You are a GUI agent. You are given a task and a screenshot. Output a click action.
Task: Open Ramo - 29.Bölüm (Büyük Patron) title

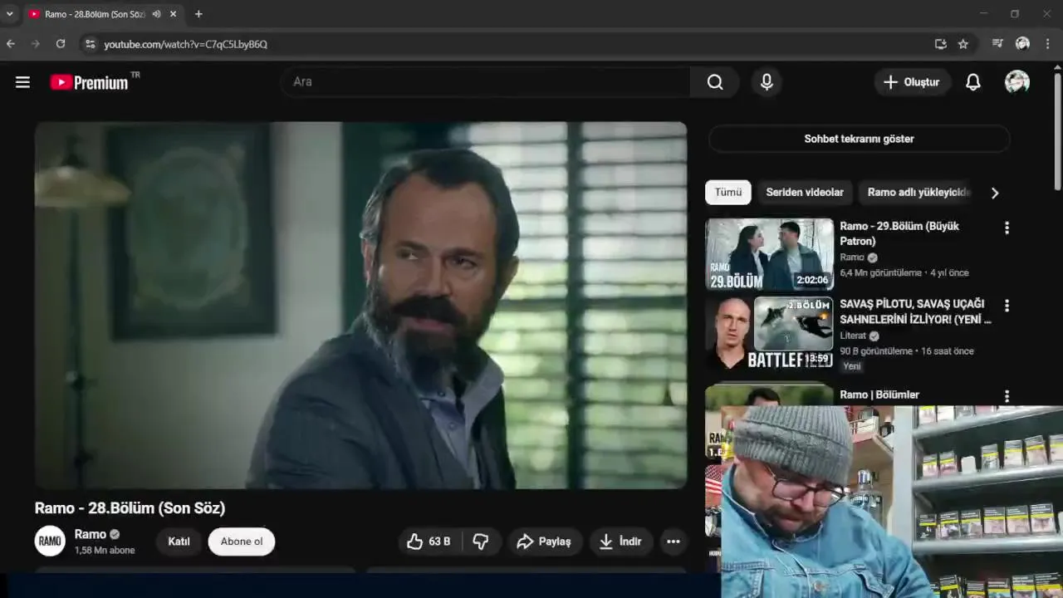(899, 233)
